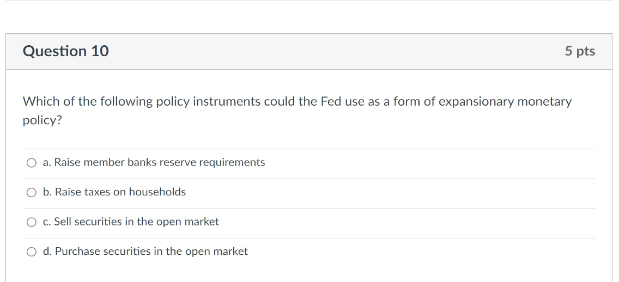
Task: Pick radio button for answer d
Action: (32, 252)
